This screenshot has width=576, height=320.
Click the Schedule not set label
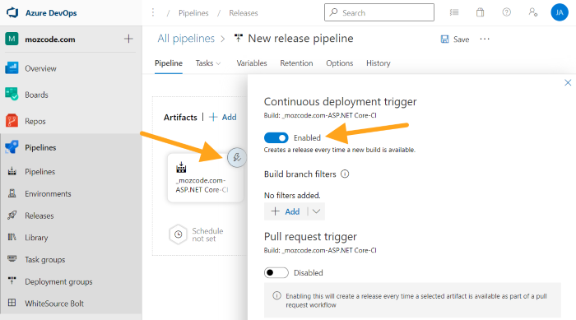coord(207,234)
